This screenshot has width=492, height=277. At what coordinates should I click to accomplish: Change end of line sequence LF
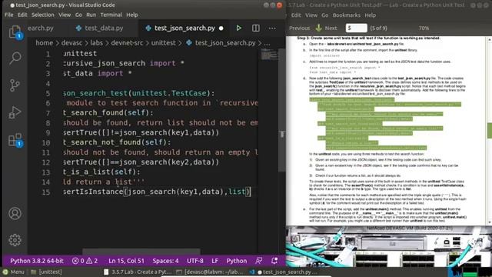(215, 261)
